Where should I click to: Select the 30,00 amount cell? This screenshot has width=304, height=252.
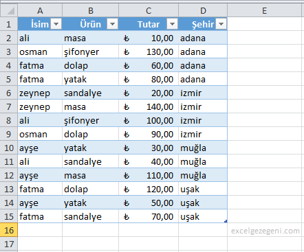(149, 148)
